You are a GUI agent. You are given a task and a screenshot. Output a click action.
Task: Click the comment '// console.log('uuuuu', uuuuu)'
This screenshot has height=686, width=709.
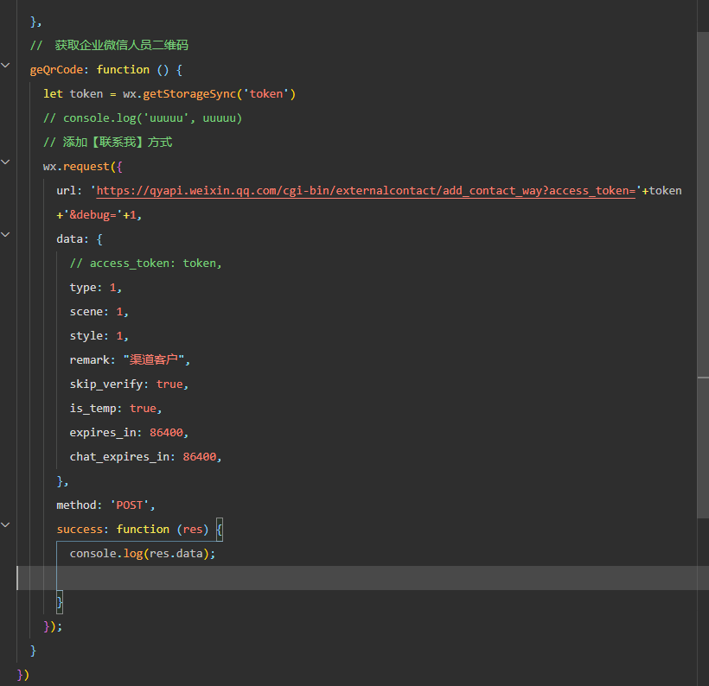click(x=143, y=118)
